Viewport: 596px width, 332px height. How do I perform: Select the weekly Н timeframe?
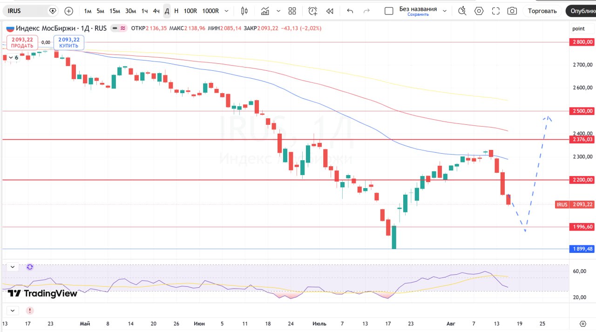pos(176,11)
